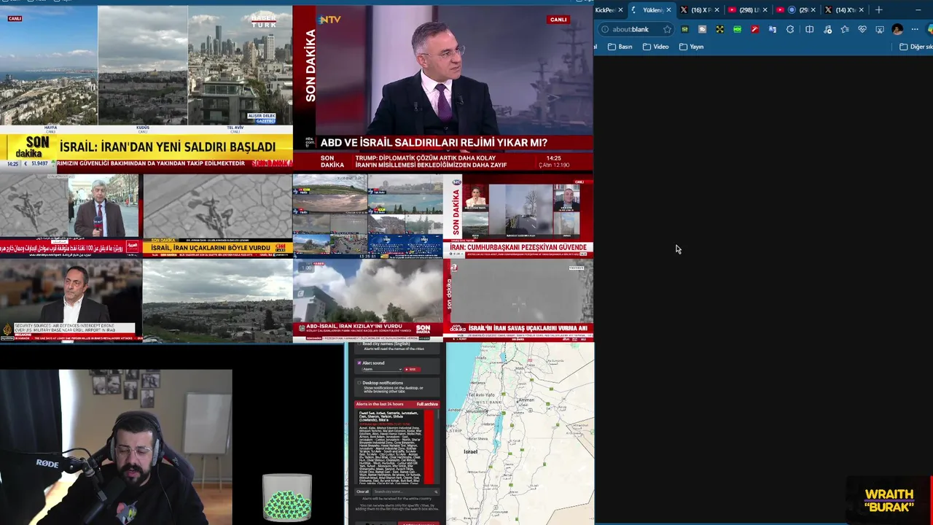Open the gray square extension icon

point(702,29)
